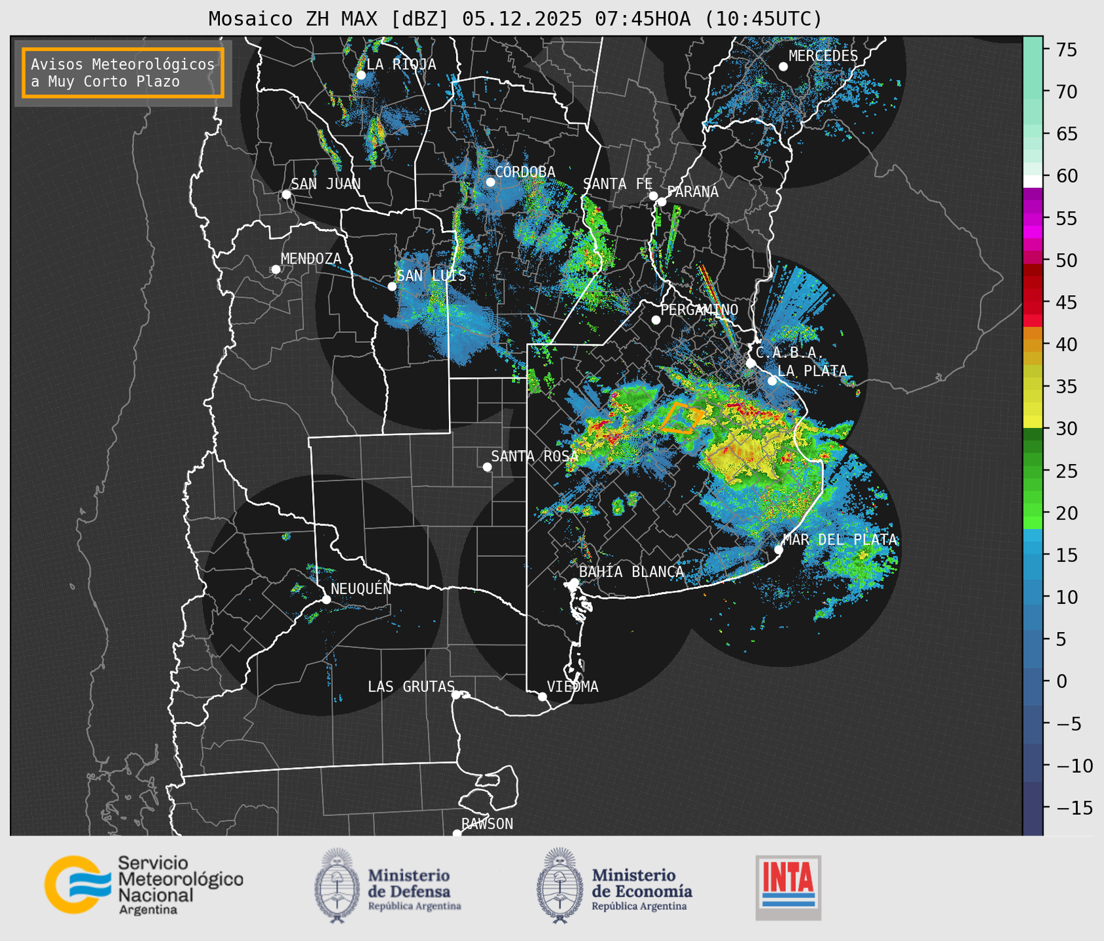Image resolution: width=1104 pixels, height=941 pixels.
Task: Click the Córdoba city marker dot
Action: (490, 182)
